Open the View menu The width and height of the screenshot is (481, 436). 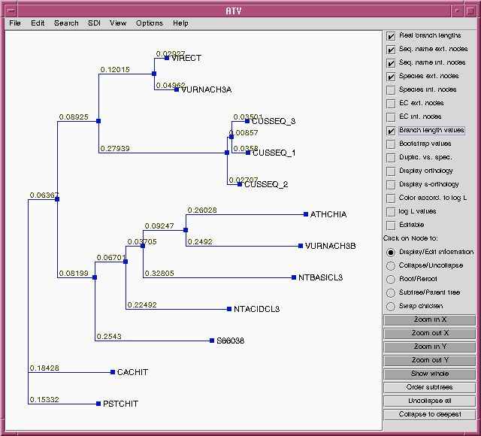pyautogui.click(x=118, y=23)
